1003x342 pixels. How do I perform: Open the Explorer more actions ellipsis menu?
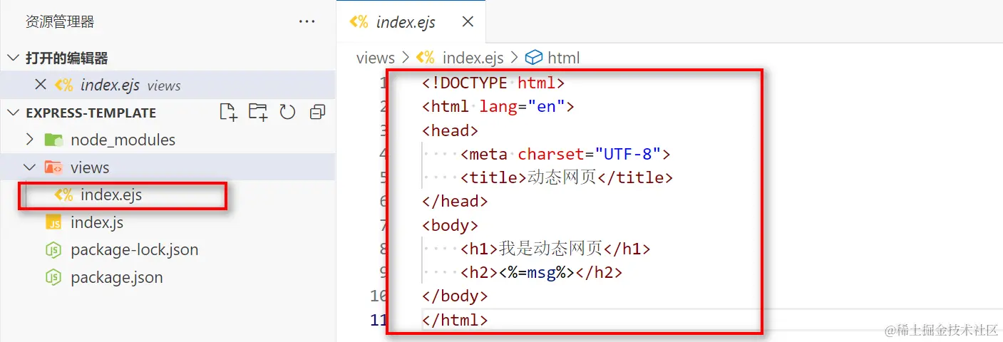(x=307, y=22)
